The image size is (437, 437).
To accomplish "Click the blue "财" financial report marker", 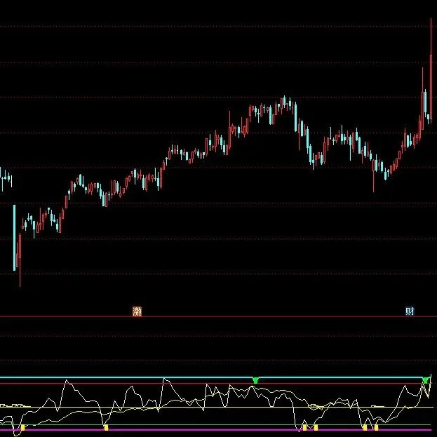I will tap(410, 311).
